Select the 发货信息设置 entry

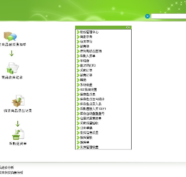89,133
